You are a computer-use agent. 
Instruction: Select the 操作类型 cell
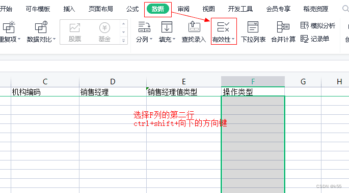click(253, 91)
